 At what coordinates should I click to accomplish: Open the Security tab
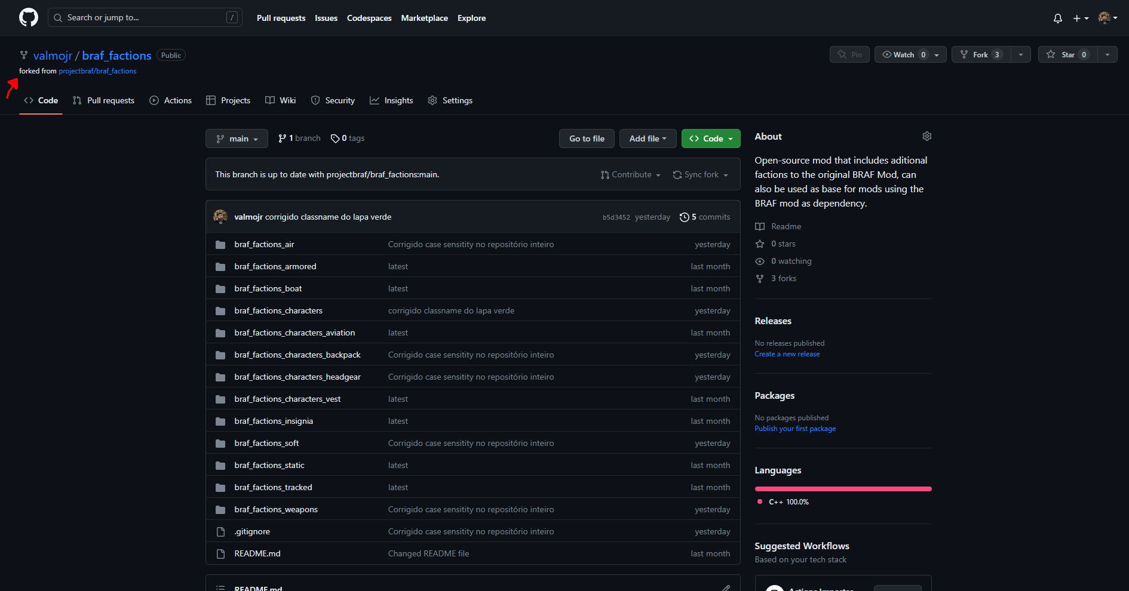point(333,100)
